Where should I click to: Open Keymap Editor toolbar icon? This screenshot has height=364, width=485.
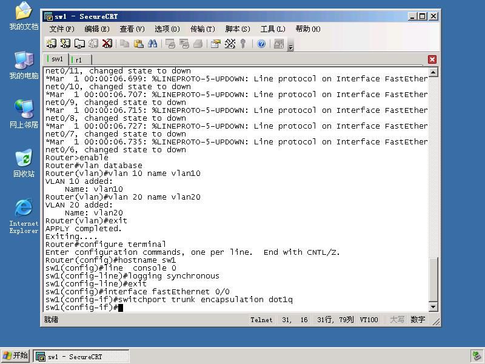pyautogui.click(x=230, y=44)
